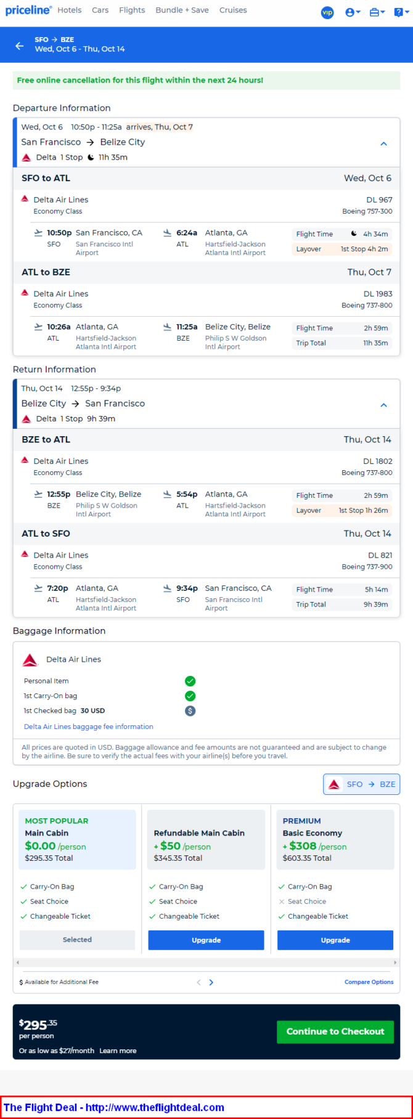Open the Cruises menu item

tap(233, 10)
